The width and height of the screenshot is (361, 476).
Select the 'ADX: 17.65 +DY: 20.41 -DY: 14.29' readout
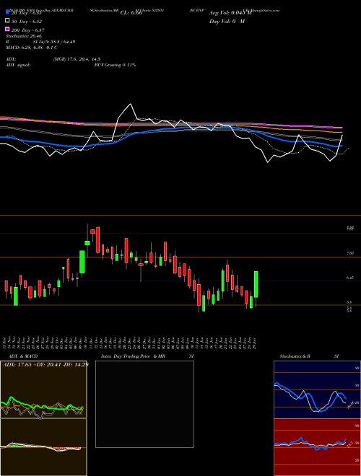(x=45, y=364)
